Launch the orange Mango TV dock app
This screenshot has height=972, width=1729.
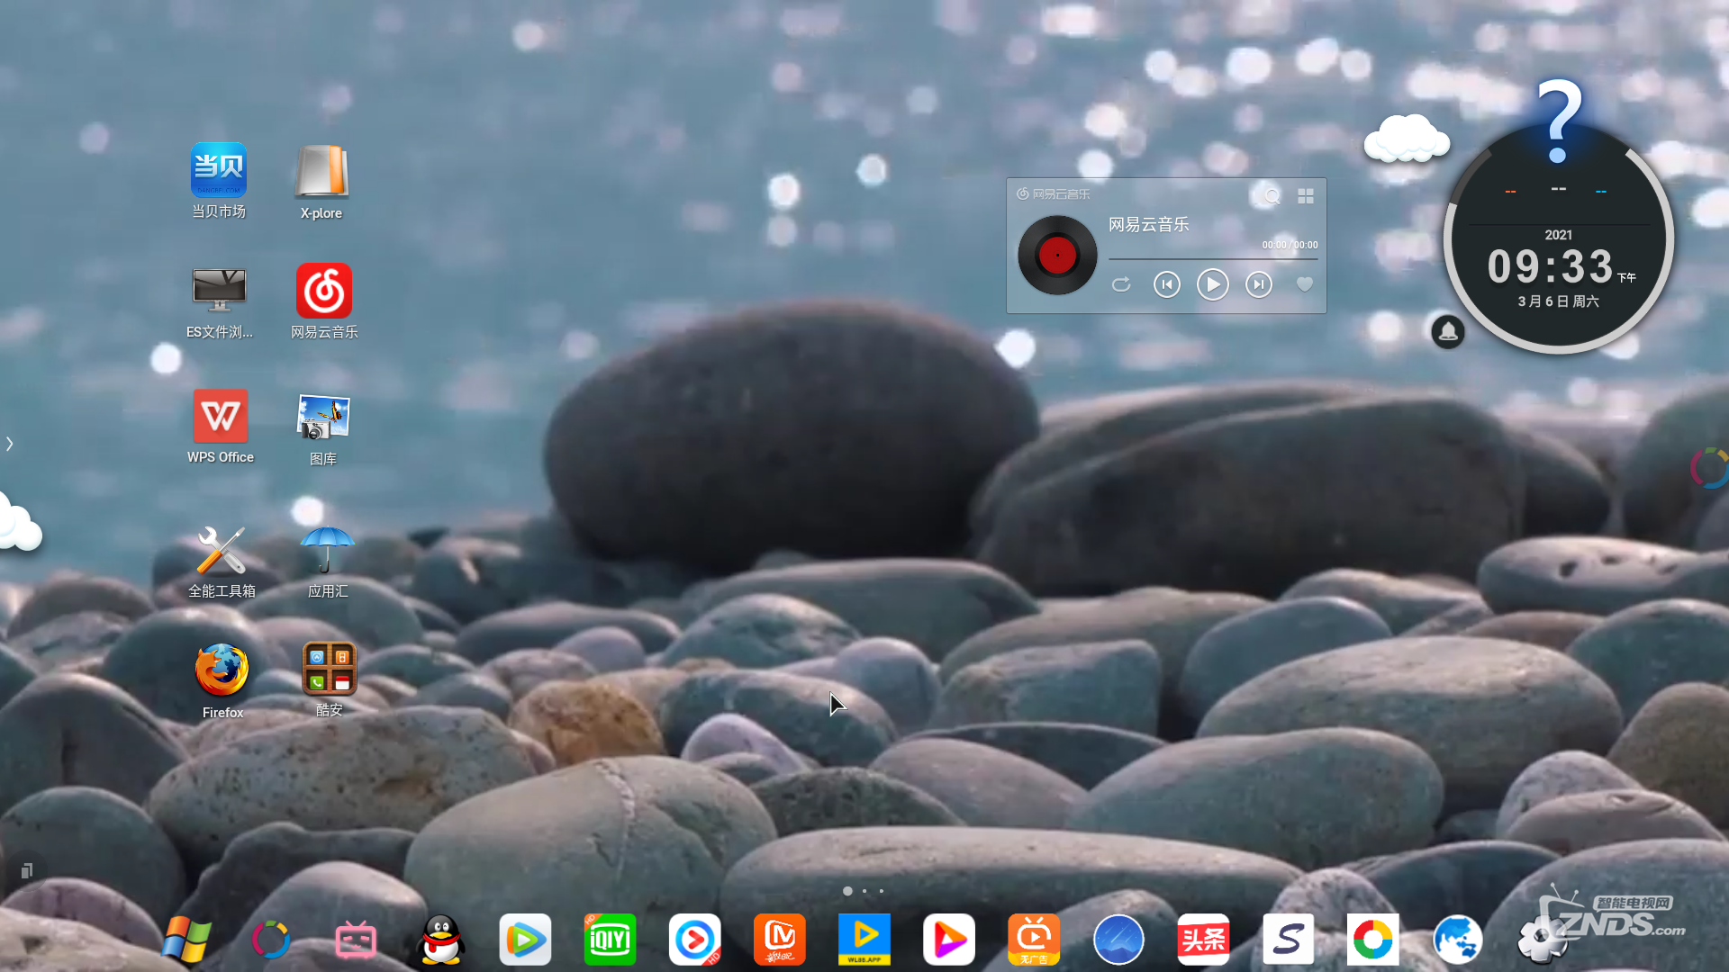tap(779, 940)
